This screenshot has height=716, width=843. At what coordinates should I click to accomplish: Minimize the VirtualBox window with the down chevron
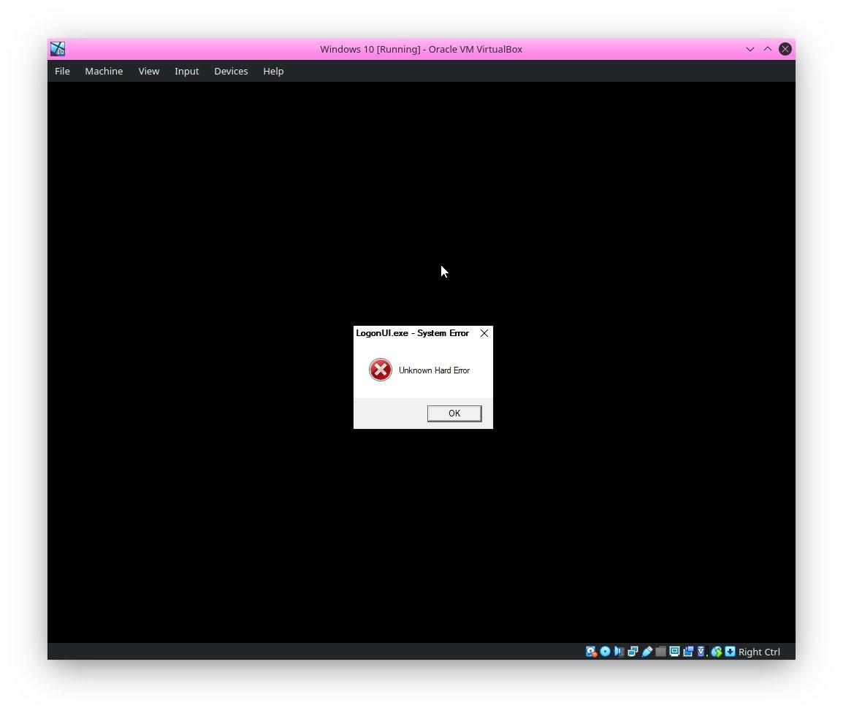[750, 49]
